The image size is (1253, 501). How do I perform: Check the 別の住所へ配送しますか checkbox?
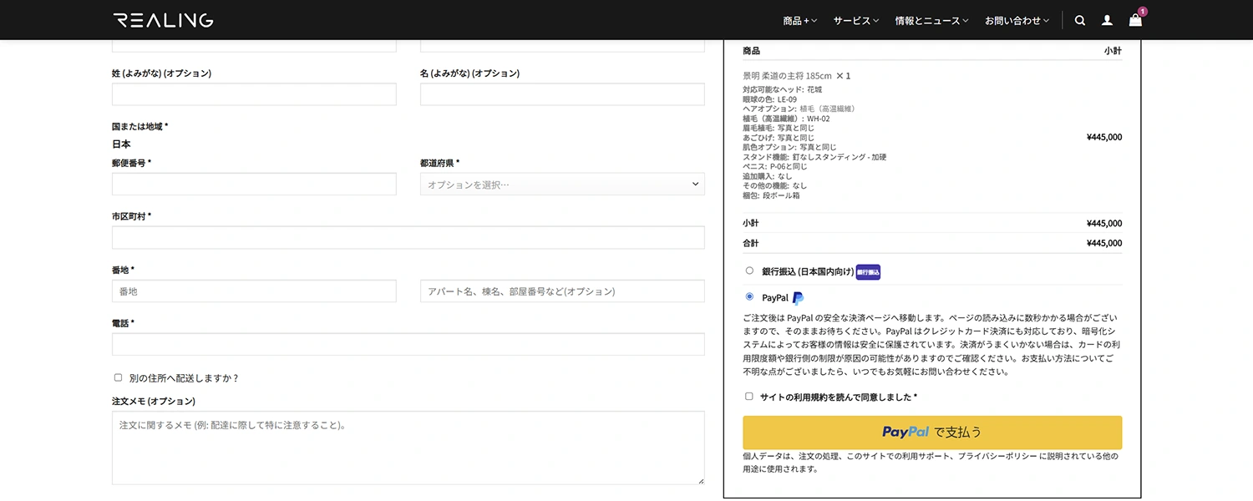pos(118,377)
